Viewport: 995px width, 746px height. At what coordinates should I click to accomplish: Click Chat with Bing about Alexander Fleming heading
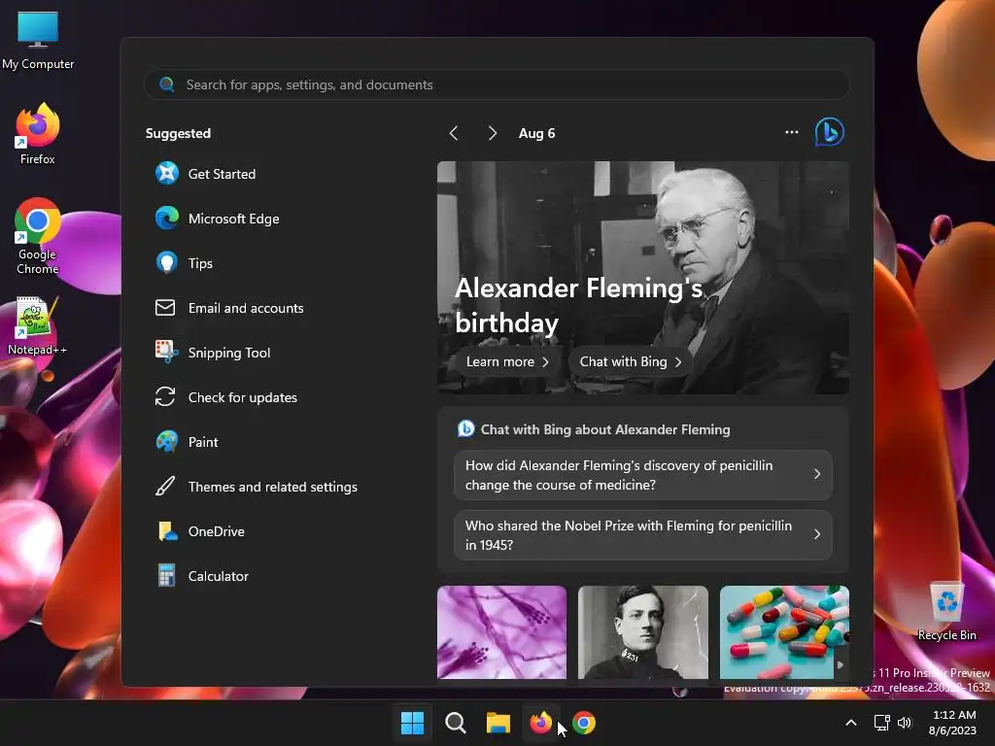tap(604, 429)
